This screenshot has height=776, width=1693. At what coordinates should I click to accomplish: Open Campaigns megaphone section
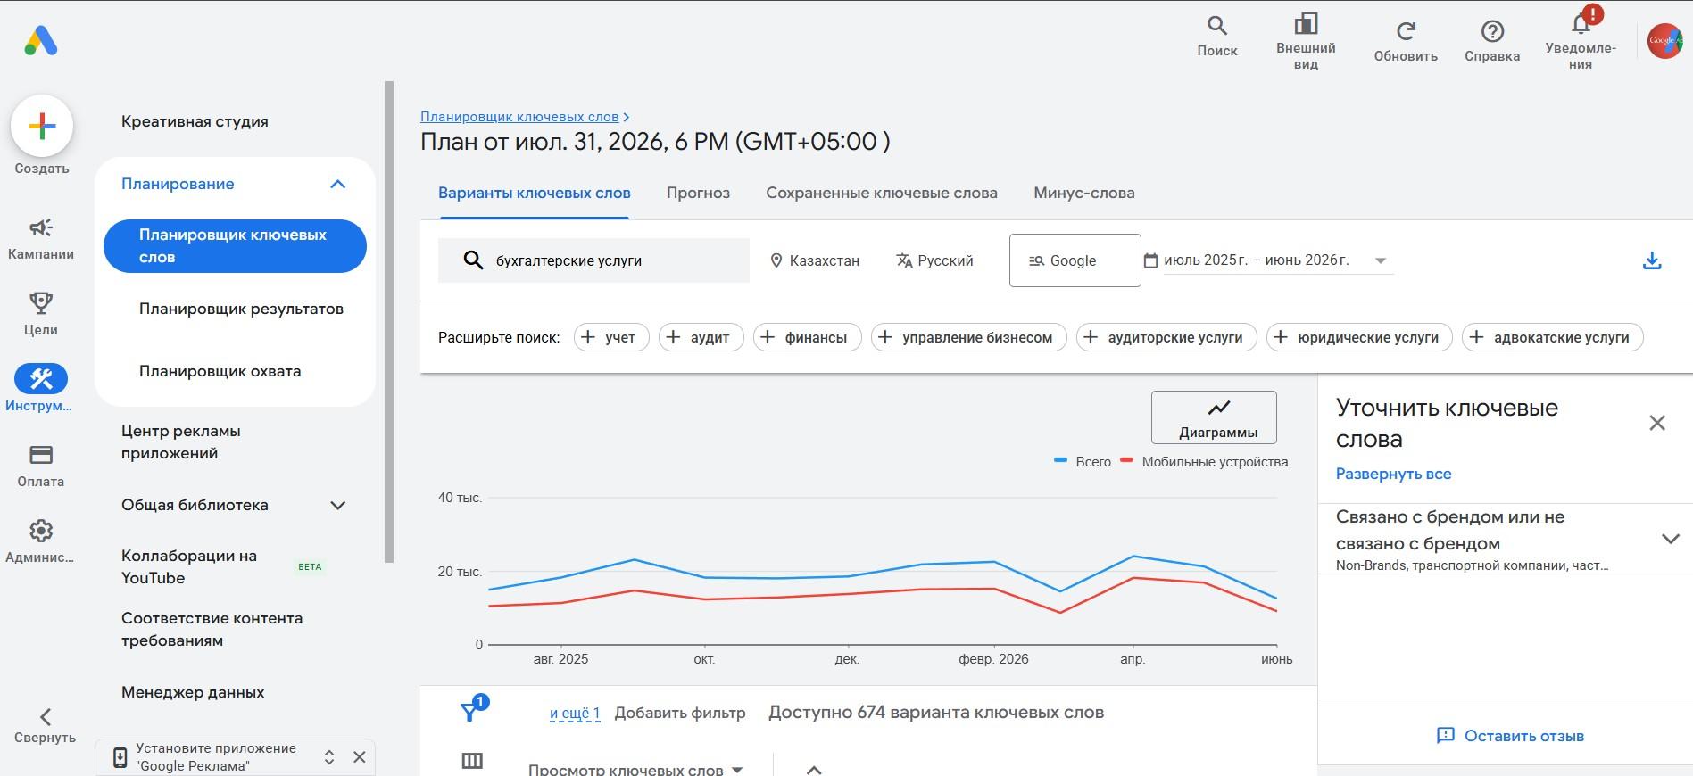pyautogui.click(x=41, y=239)
